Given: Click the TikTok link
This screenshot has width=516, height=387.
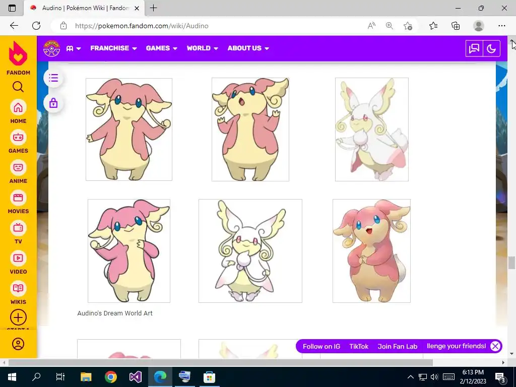Looking at the screenshot, I should pyautogui.click(x=359, y=346).
